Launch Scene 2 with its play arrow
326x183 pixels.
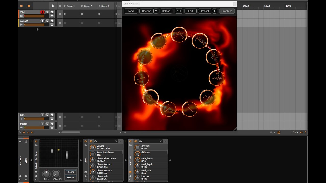82,6
